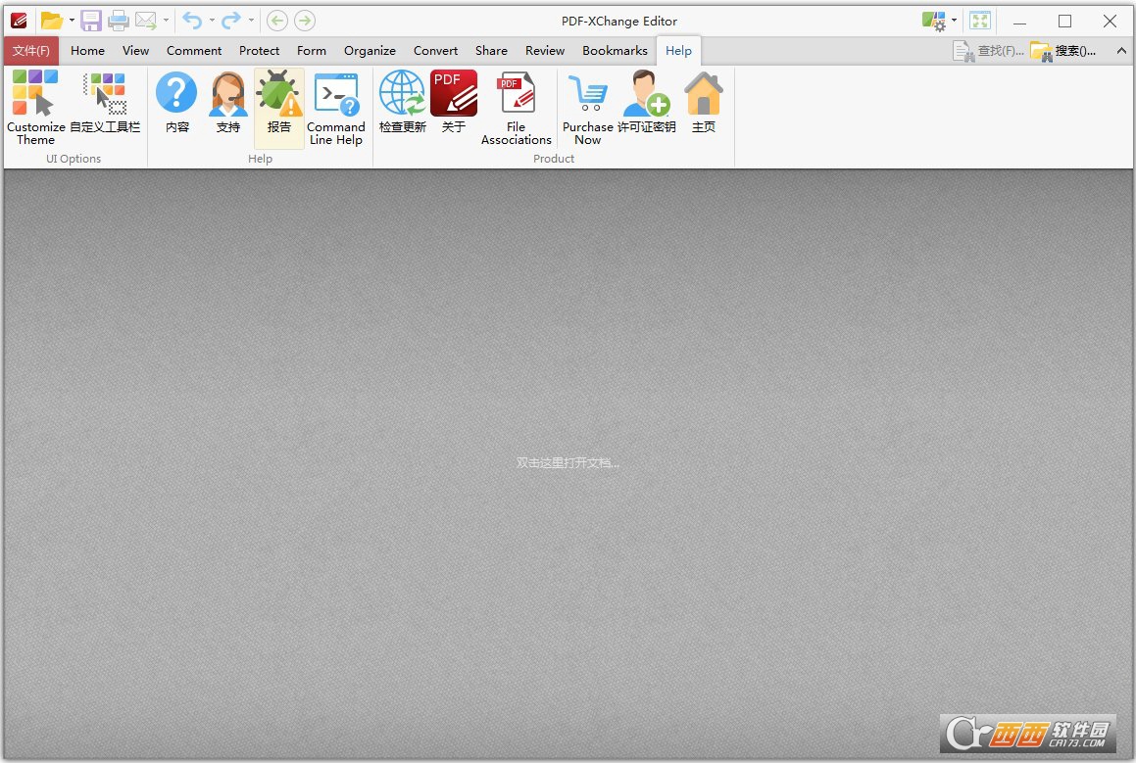Click the 查找(F)... find button
Image resolution: width=1136 pixels, height=763 pixels.
989,51
